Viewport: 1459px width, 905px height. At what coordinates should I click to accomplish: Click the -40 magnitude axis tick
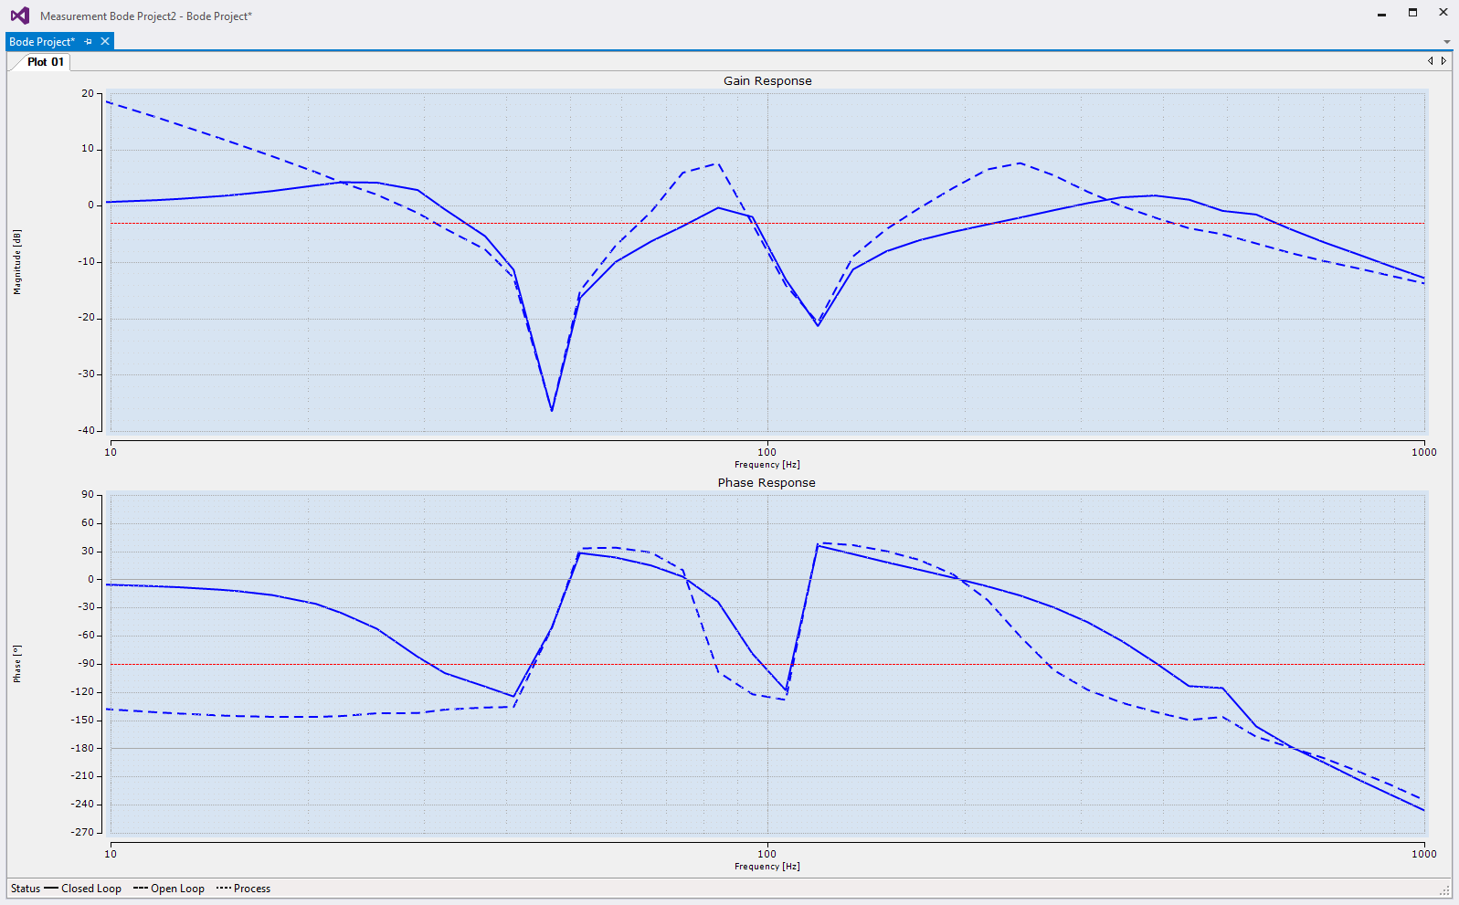[x=86, y=430]
